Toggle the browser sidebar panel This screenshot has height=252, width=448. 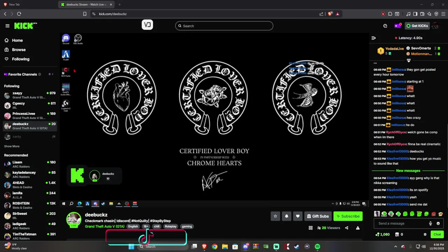(415, 14)
